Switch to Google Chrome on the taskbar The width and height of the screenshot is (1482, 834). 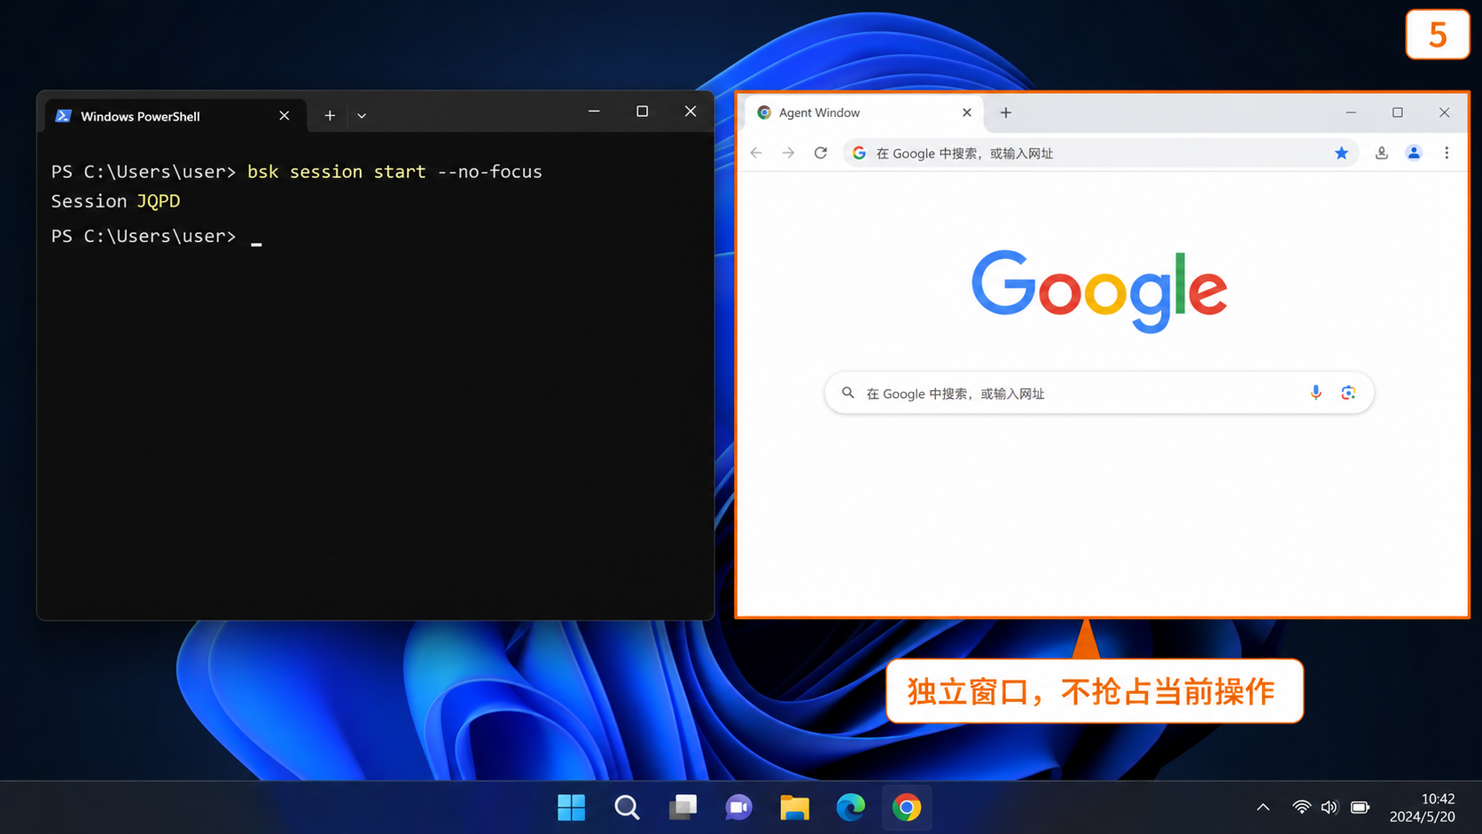(907, 807)
